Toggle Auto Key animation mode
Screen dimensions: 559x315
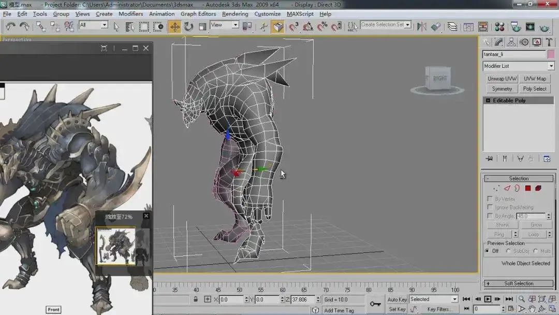point(397,299)
